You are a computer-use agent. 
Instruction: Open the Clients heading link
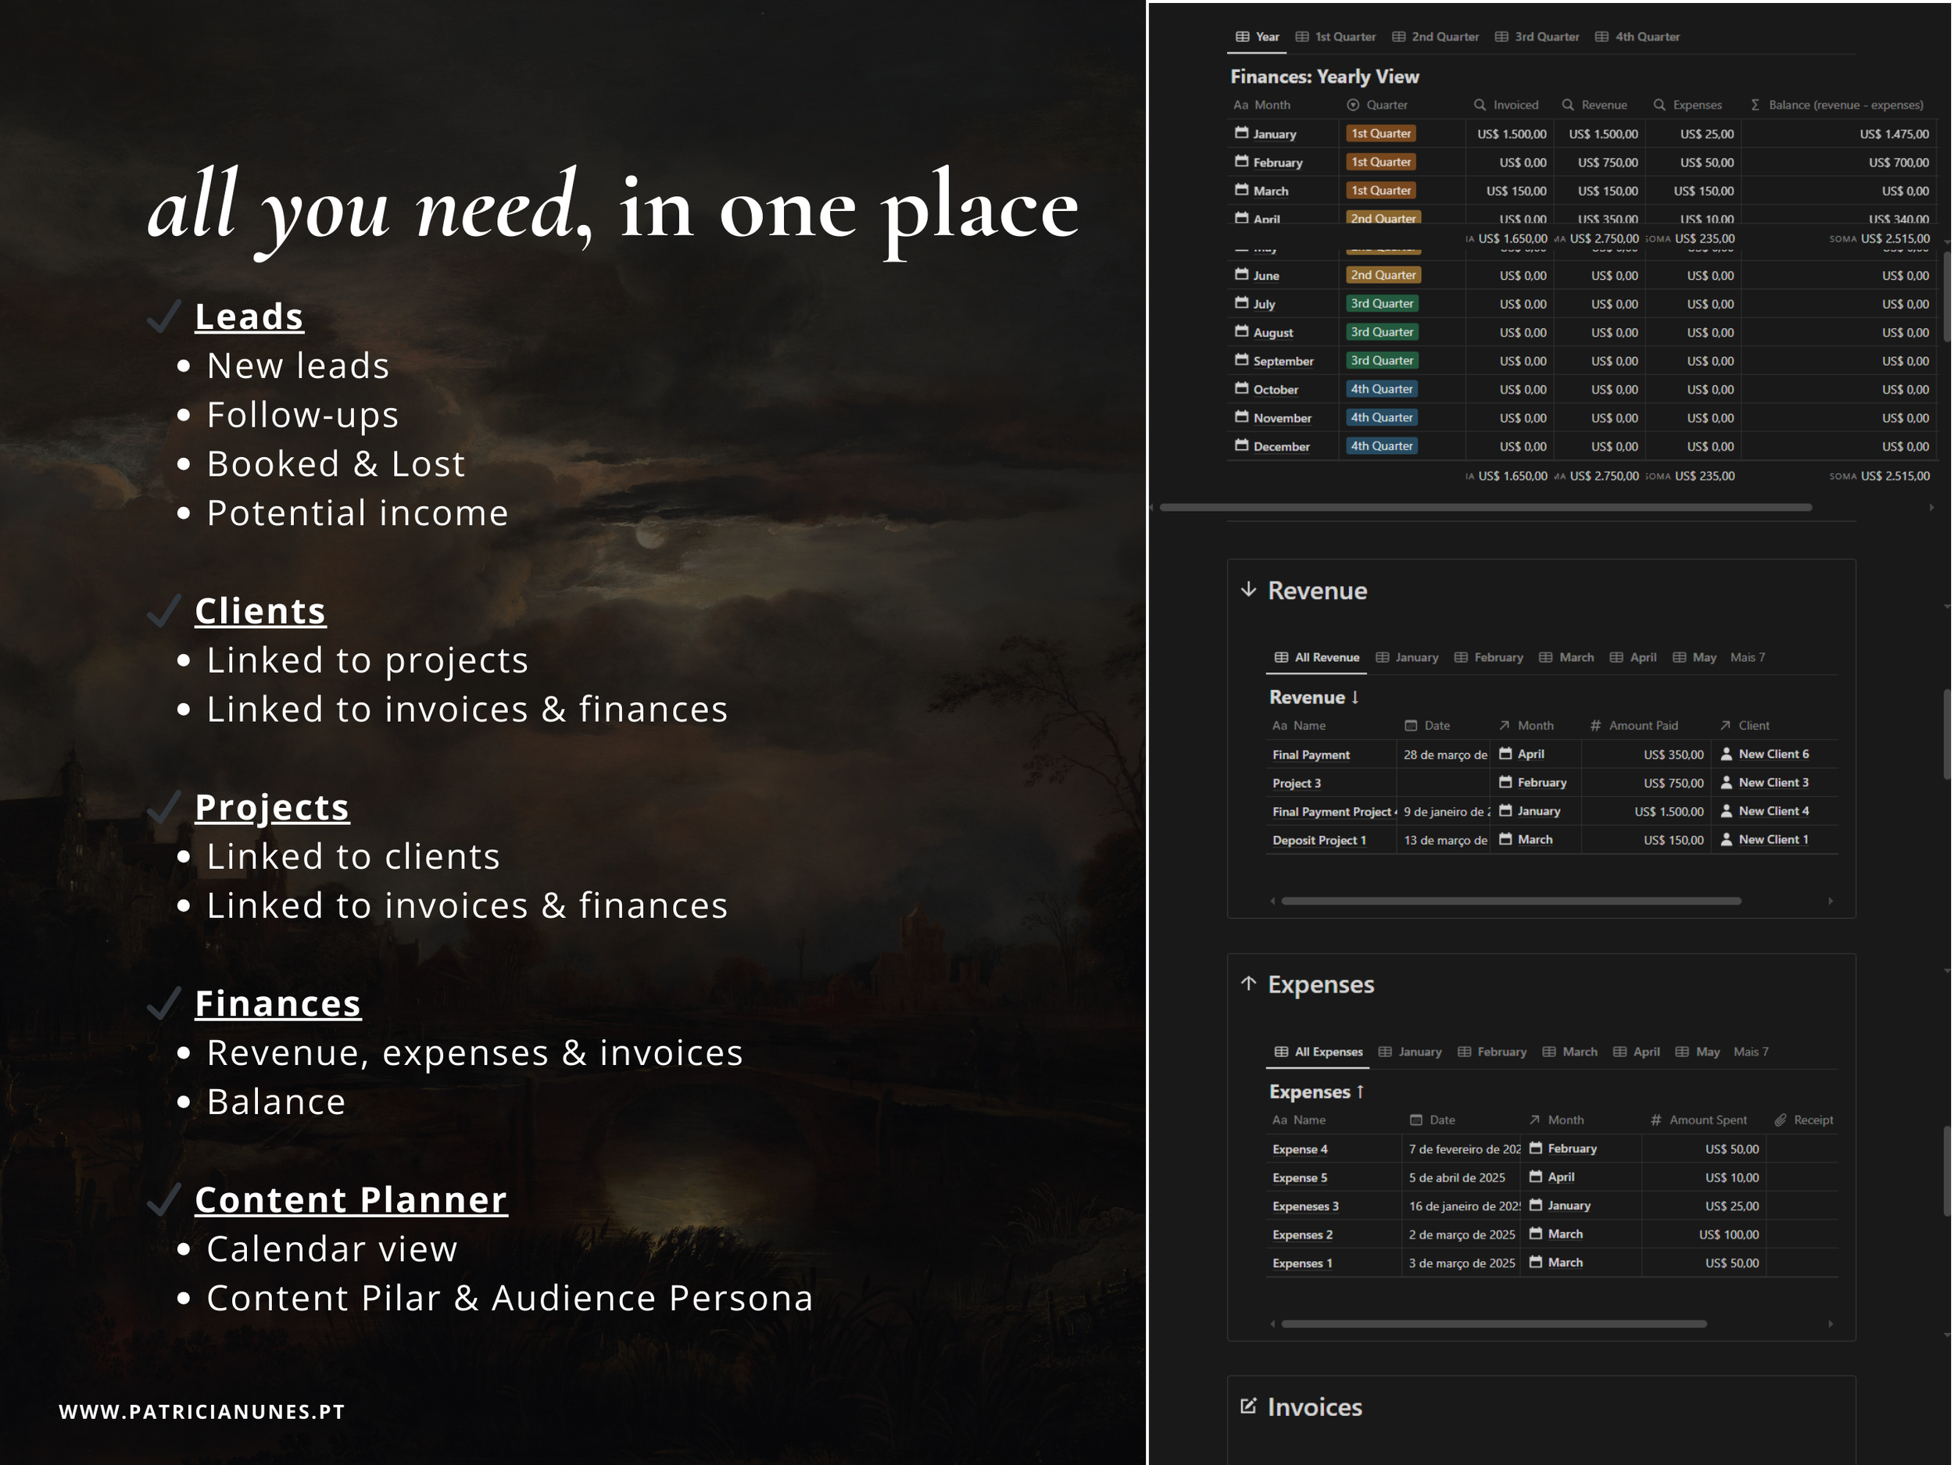260,611
